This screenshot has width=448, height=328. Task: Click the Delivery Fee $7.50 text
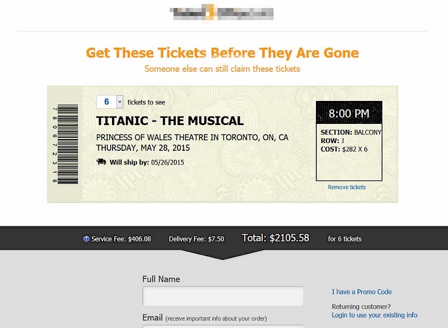point(197,239)
